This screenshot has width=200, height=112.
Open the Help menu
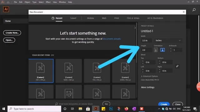click(x=70, y=2)
